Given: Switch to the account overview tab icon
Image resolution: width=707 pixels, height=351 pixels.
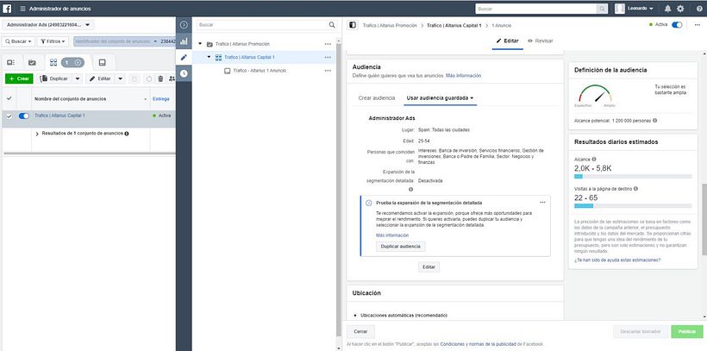Looking at the screenshot, I should [11, 62].
